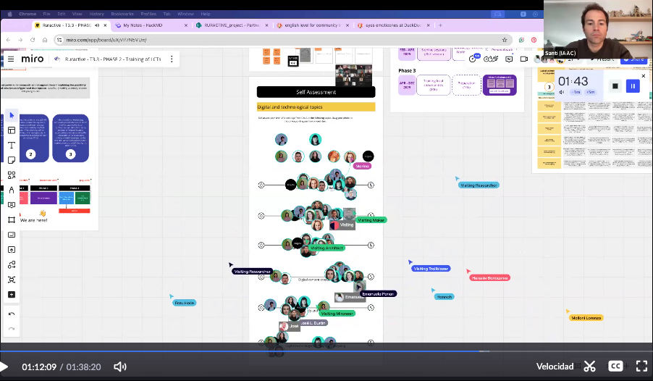Add one minute with +1m button
Viewport: 653px width, 381px height.
pyautogui.click(x=576, y=92)
